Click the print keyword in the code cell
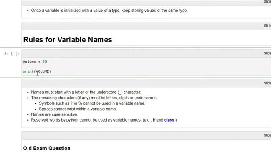Viewport: 271px width, 152px height. coord(28,71)
